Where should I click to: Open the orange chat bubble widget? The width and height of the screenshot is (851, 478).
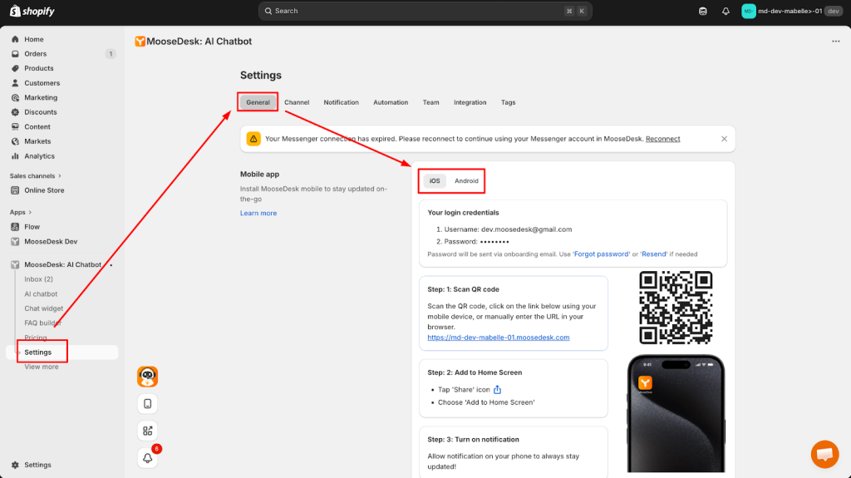824,454
